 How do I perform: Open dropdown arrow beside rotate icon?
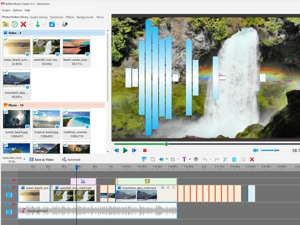click(x=178, y=159)
